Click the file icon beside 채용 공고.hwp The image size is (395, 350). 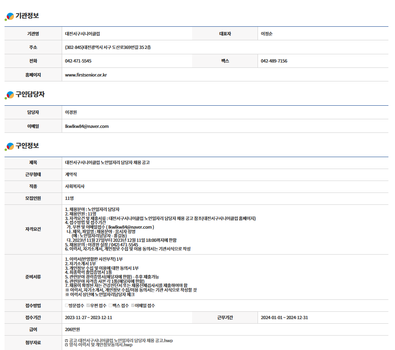click(67, 341)
